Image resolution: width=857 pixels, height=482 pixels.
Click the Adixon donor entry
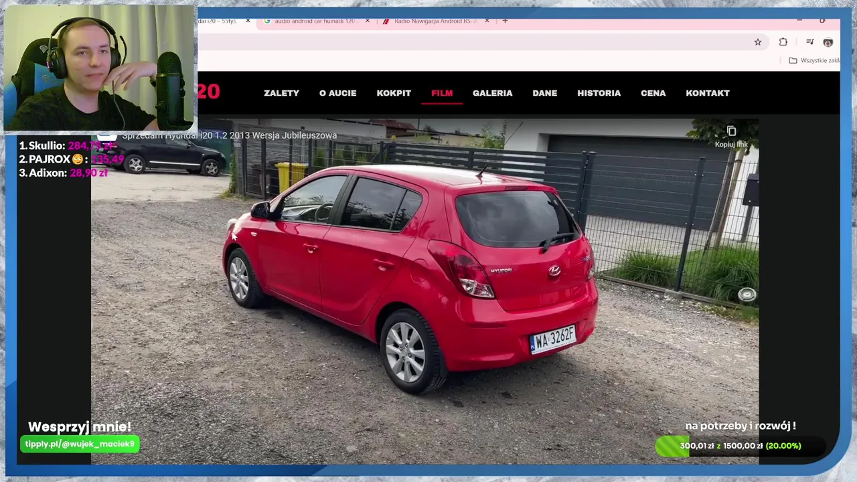64,173
